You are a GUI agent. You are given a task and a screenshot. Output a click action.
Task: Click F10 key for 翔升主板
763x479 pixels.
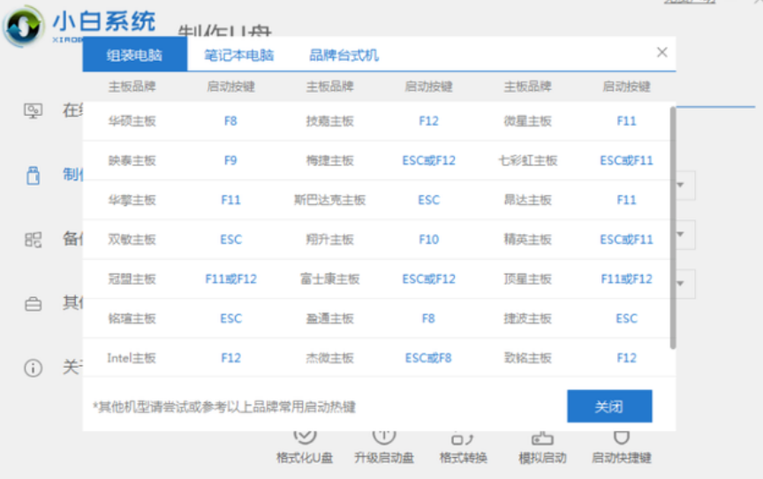428,239
